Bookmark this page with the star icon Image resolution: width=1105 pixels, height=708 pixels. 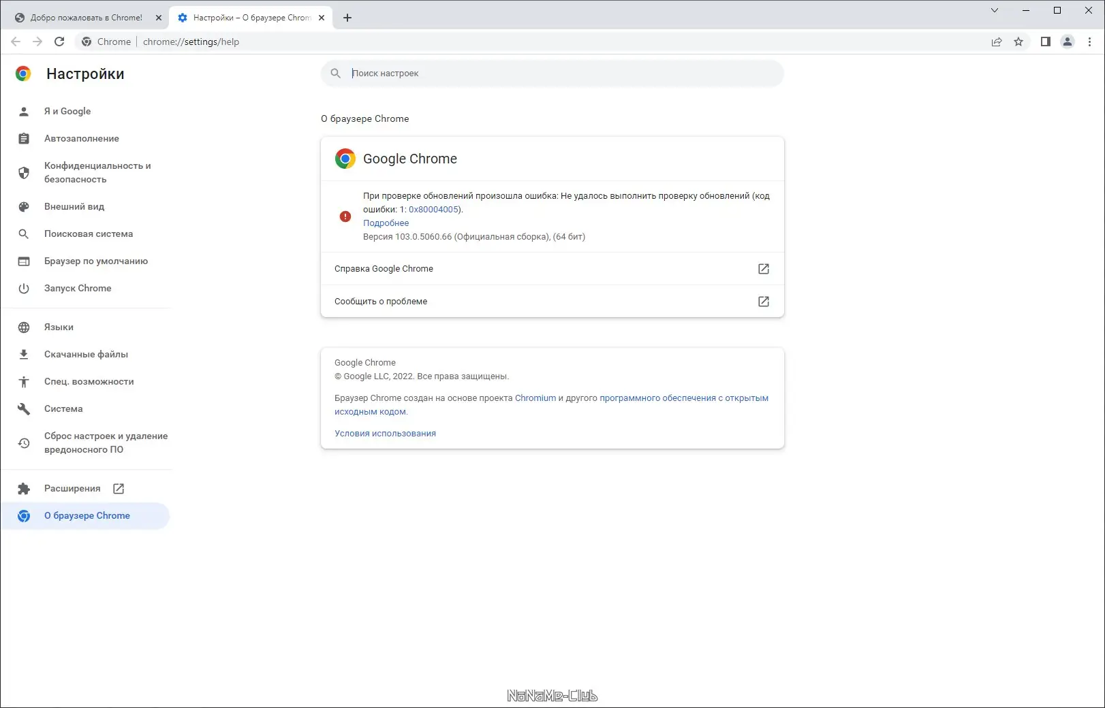coord(1018,42)
